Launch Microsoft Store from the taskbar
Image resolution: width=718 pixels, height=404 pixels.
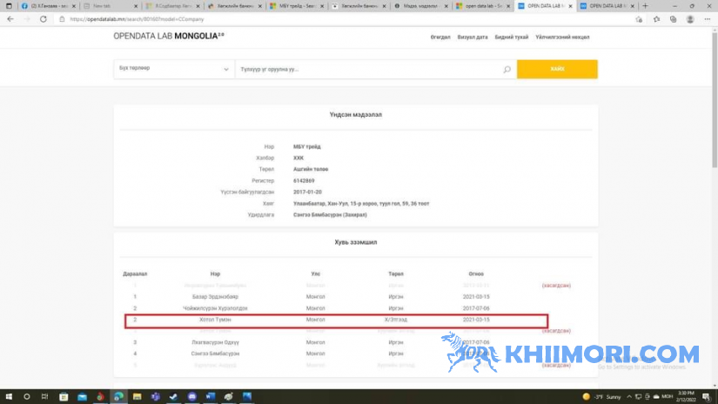(x=64, y=397)
